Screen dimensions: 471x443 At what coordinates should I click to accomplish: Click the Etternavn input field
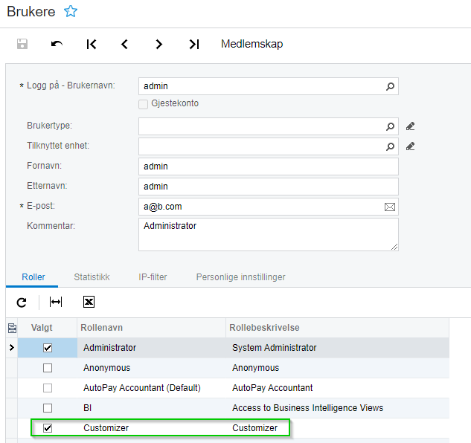[269, 187]
